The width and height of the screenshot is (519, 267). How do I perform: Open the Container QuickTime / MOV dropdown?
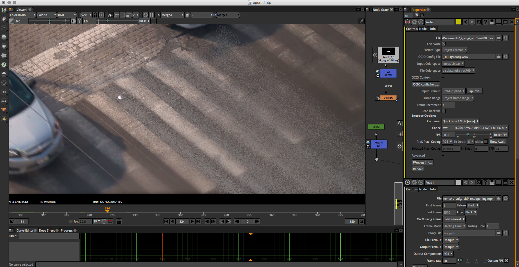(460, 121)
